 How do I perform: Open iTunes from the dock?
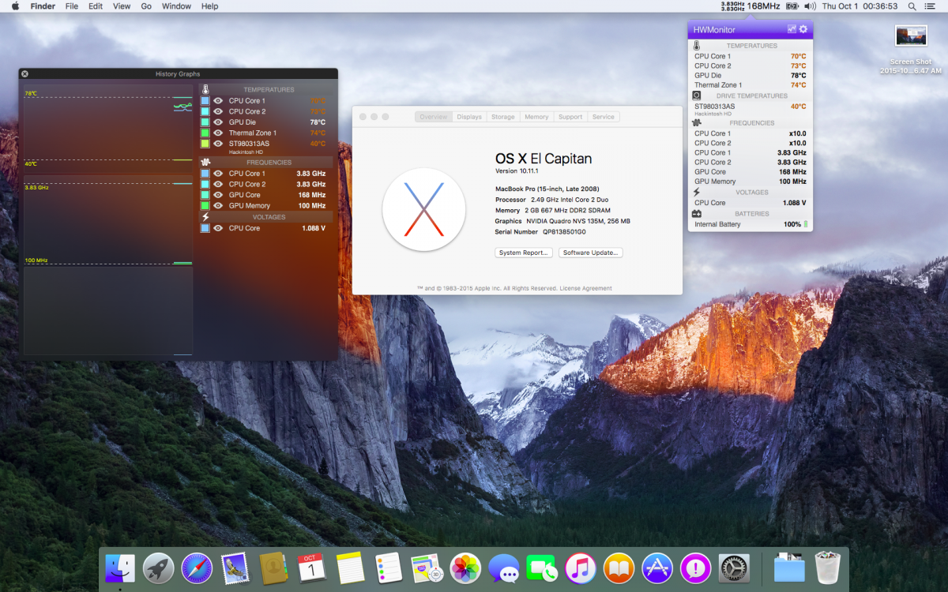tap(581, 568)
